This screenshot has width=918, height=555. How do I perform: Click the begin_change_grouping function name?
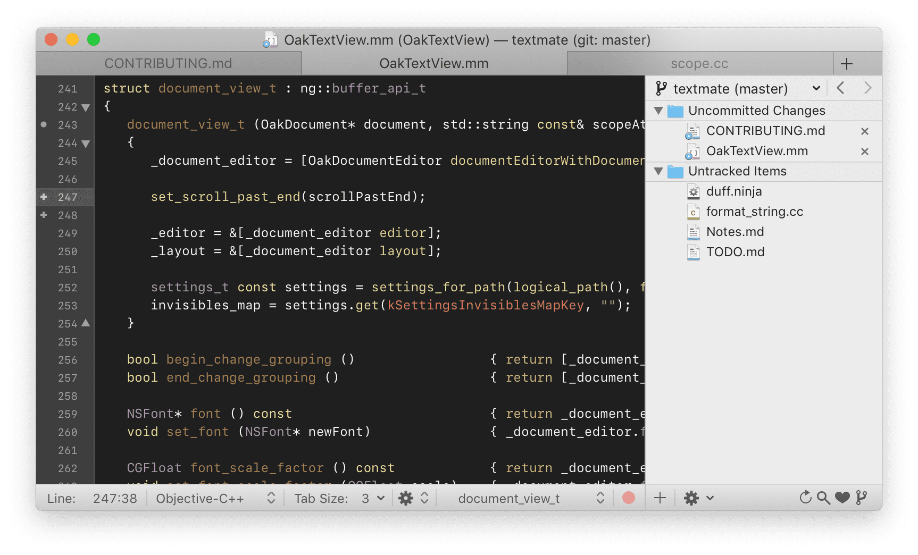249,360
